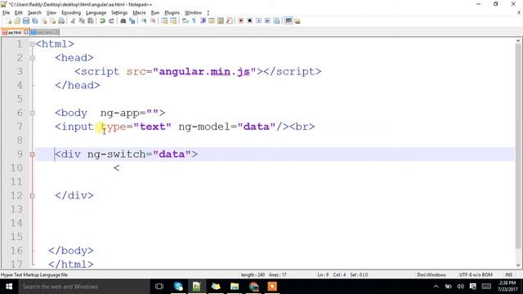
Task: Click the Run Macro Multiple Times icon
Action: pyautogui.click(x=267, y=21)
